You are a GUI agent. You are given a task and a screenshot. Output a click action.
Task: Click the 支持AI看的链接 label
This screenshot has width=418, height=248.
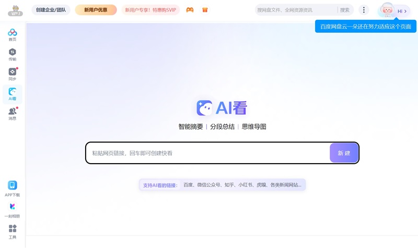point(160,185)
